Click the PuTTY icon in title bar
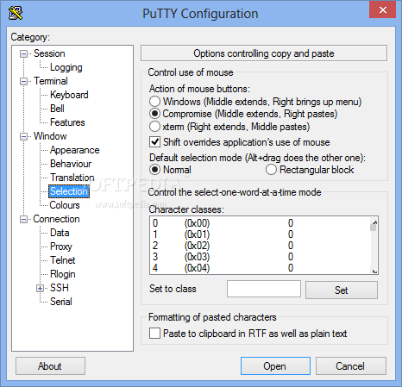402x387 pixels. pyautogui.click(x=16, y=13)
